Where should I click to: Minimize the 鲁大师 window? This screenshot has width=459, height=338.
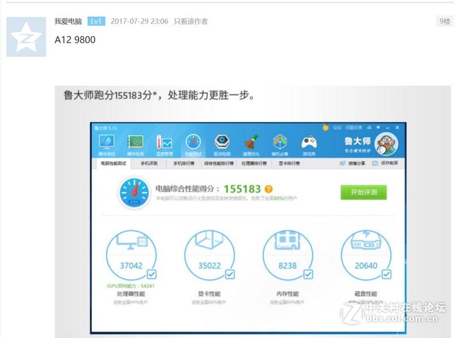[x=388, y=128]
